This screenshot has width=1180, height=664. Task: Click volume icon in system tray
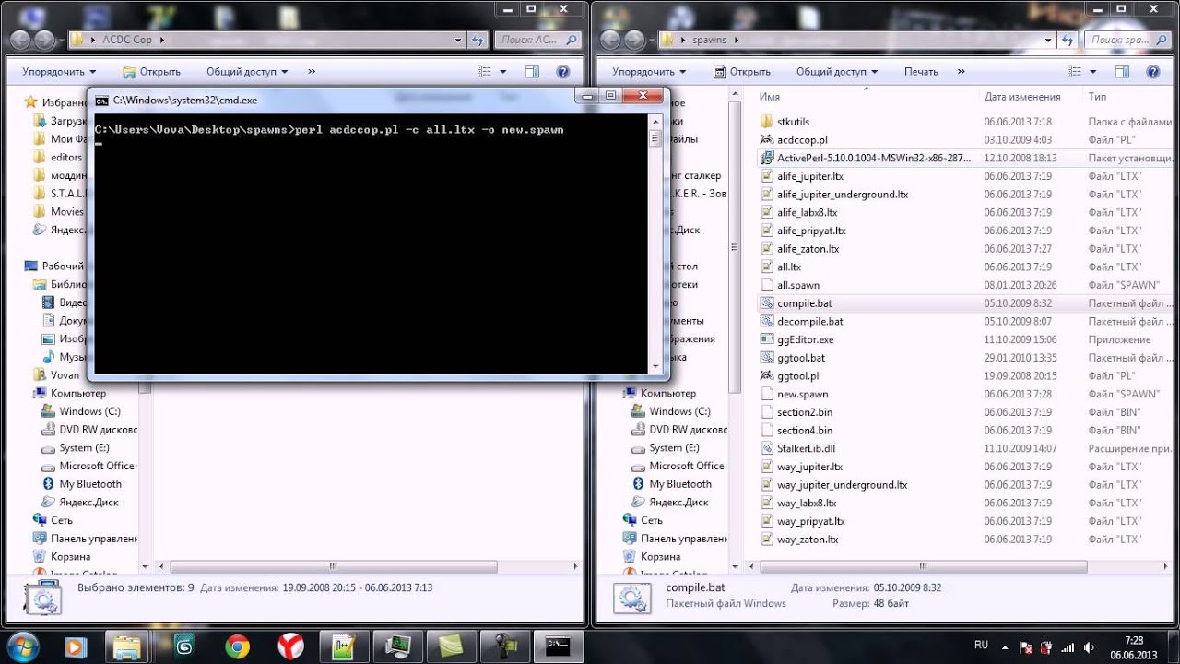coord(1088,646)
